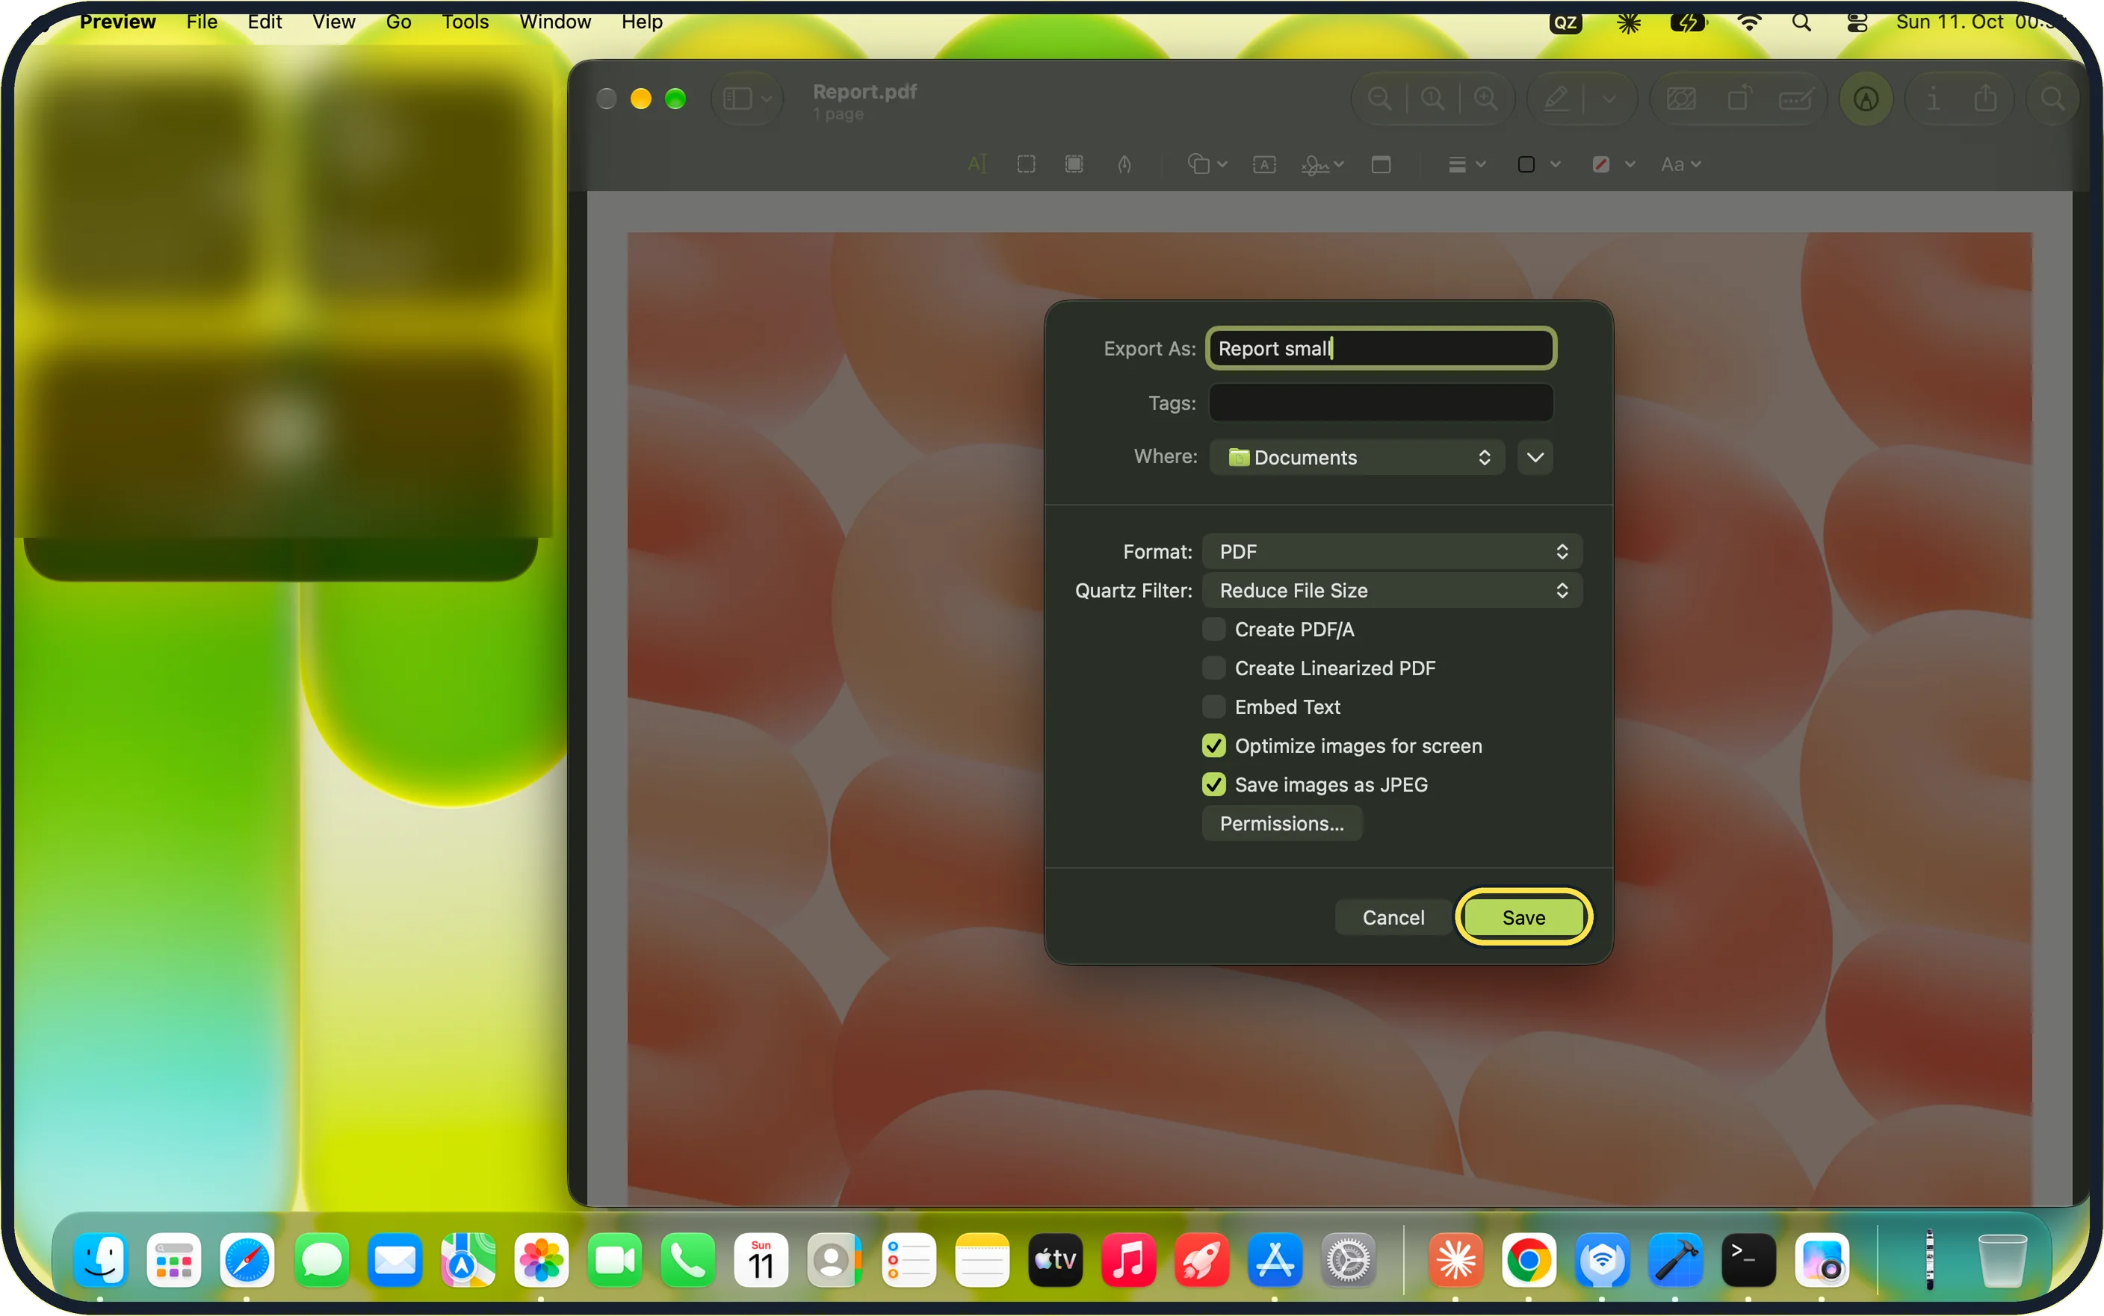Open the Tools menu
Viewport: 2104px width, 1316px height.
465,21
